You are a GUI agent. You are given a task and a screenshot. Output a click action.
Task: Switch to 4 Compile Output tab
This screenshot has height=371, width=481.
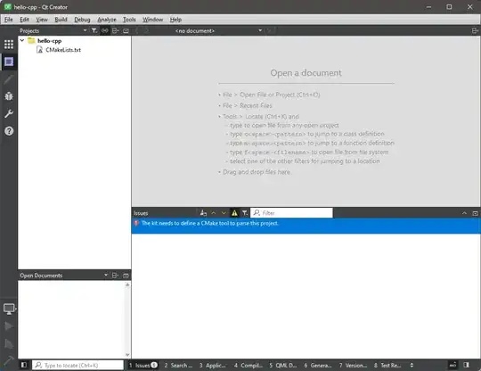tap(249, 365)
